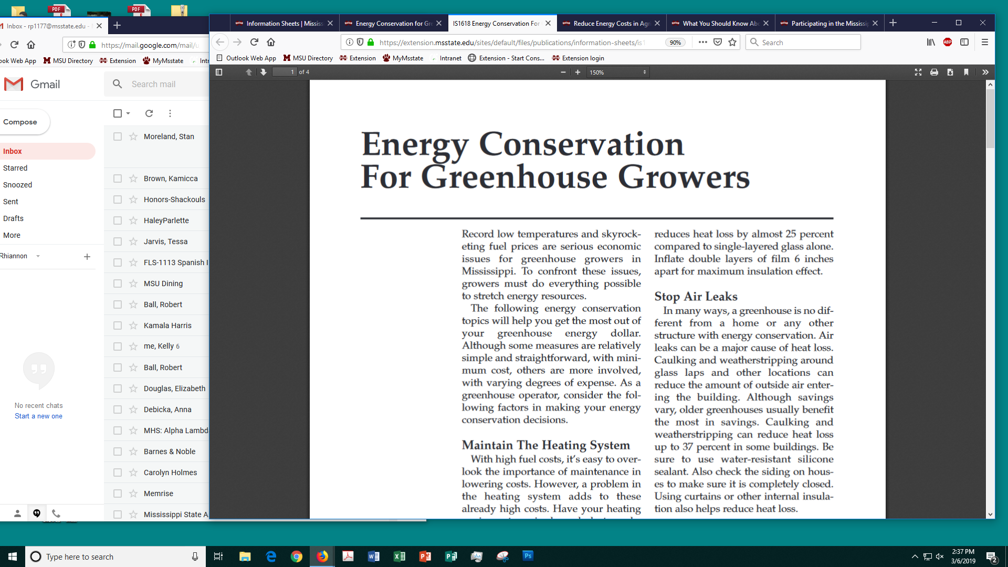This screenshot has width=1008, height=567.
Task: Go to Firefox home page
Action: pyautogui.click(x=271, y=42)
